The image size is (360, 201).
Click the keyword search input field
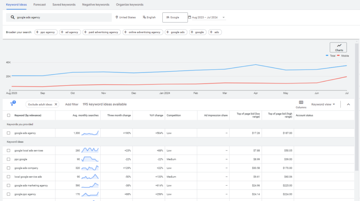pos(59,18)
